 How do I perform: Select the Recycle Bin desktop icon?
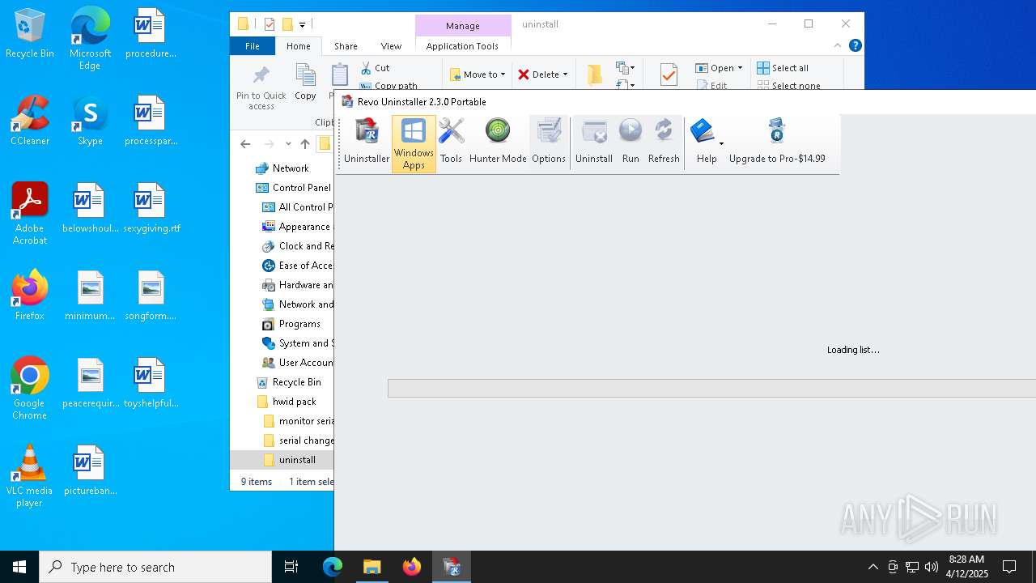pyautogui.click(x=30, y=33)
